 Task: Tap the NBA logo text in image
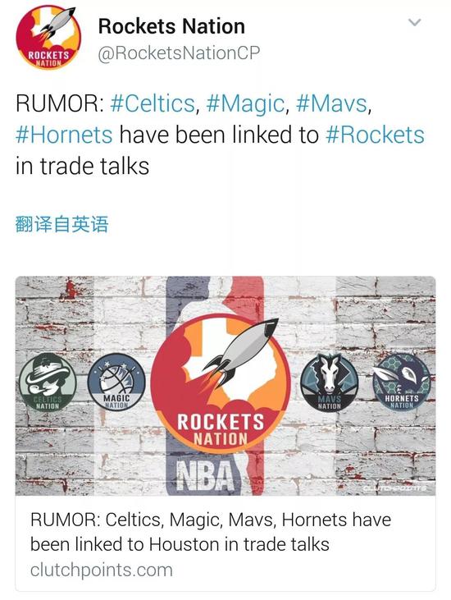(x=205, y=476)
